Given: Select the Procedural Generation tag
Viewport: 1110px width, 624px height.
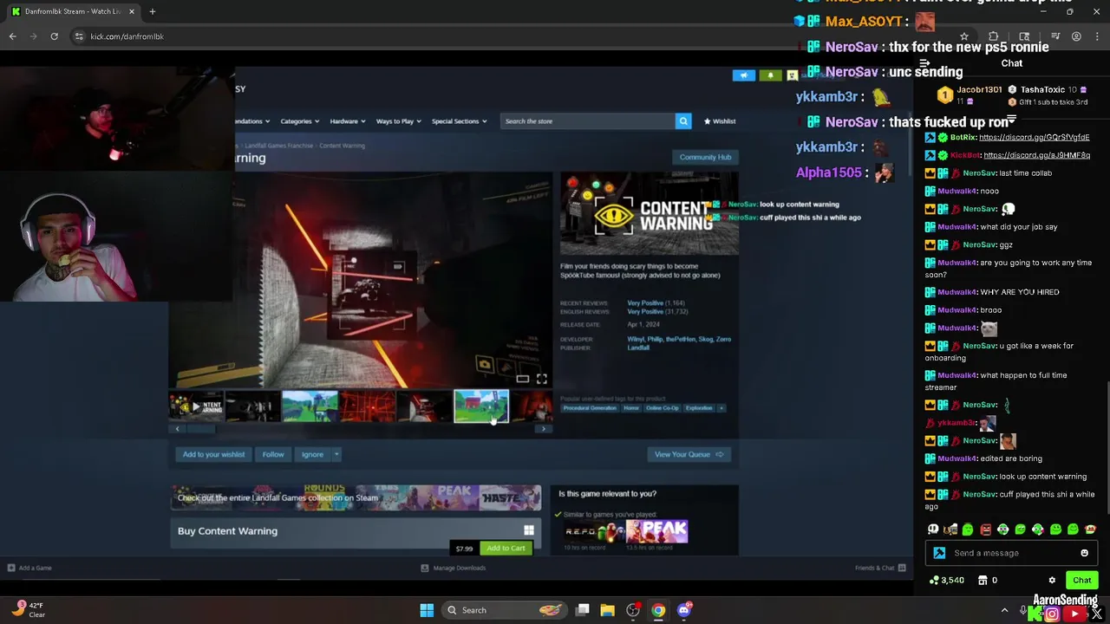Looking at the screenshot, I should coord(589,408).
